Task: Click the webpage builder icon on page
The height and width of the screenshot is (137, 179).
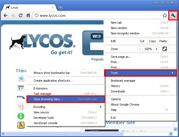Action: tap(21, 88)
